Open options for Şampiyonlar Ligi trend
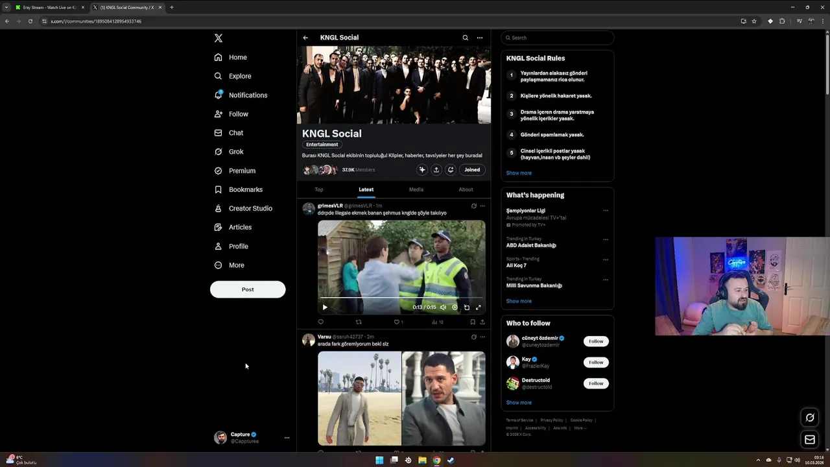 [606, 210]
